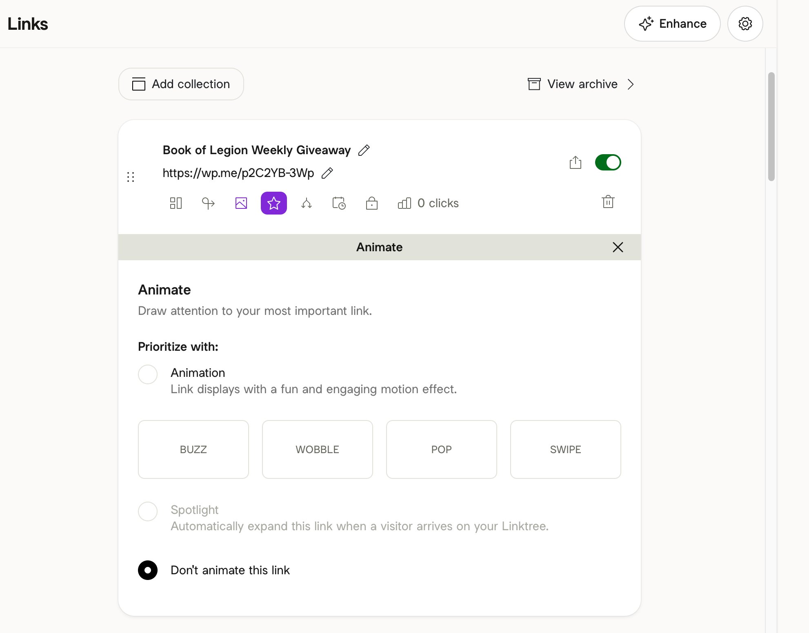Viewport: 809px width, 633px height.
Task: Click the lock link icon
Action: (371, 203)
